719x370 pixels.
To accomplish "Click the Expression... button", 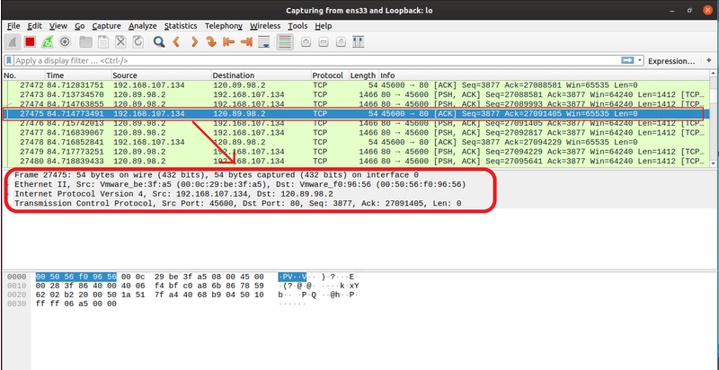I will click(x=672, y=60).
